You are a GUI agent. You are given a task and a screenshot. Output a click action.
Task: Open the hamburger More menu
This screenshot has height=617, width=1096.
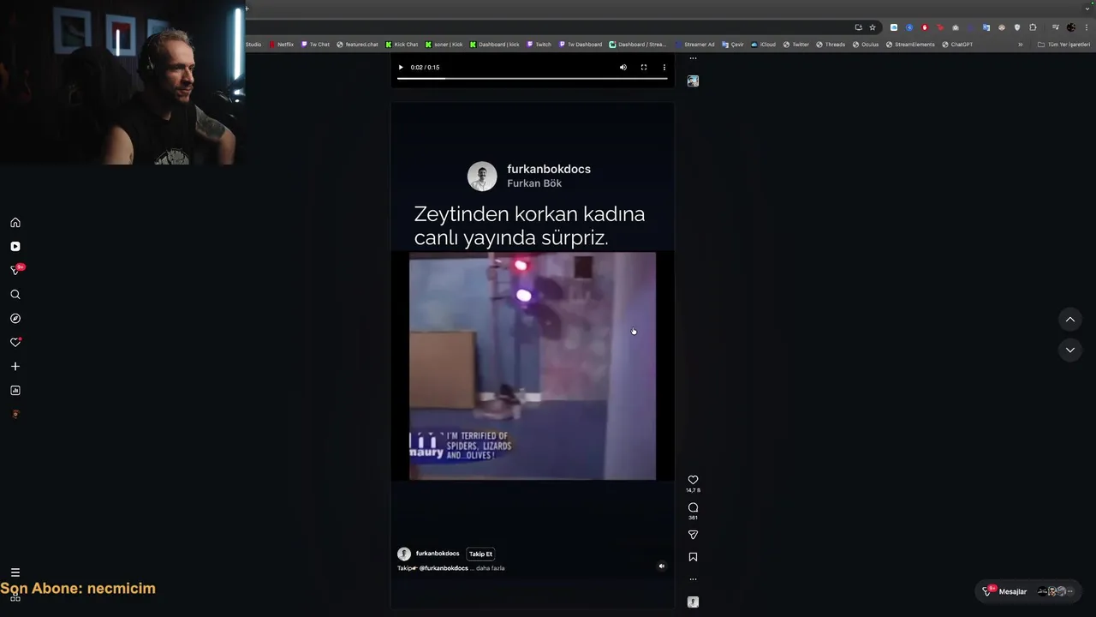pos(15,572)
